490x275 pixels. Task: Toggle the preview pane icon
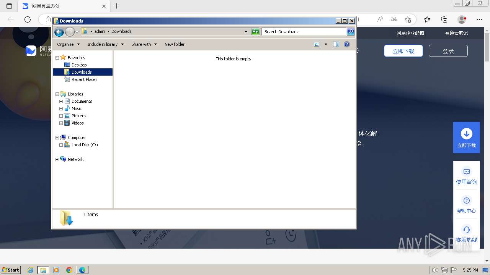tap(336, 44)
